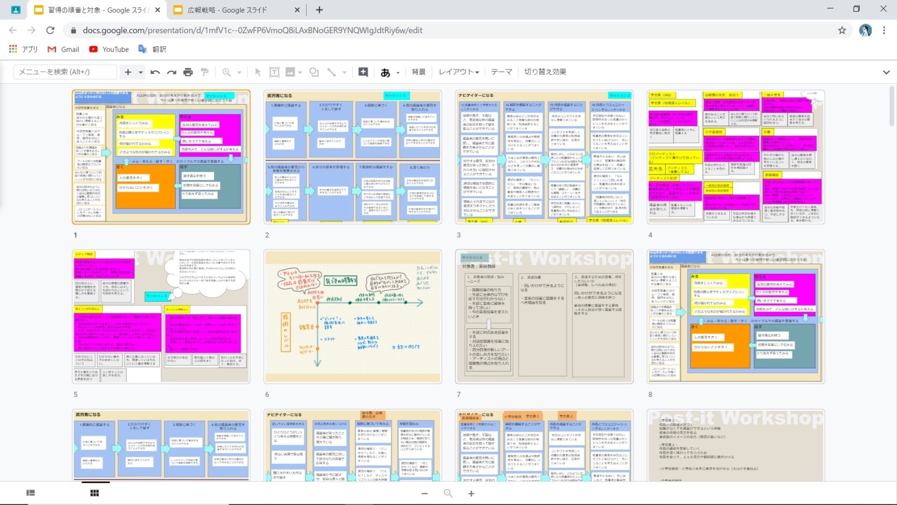Bookmark this page with star icon
This screenshot has width=897, height=505.
point(842,31)
